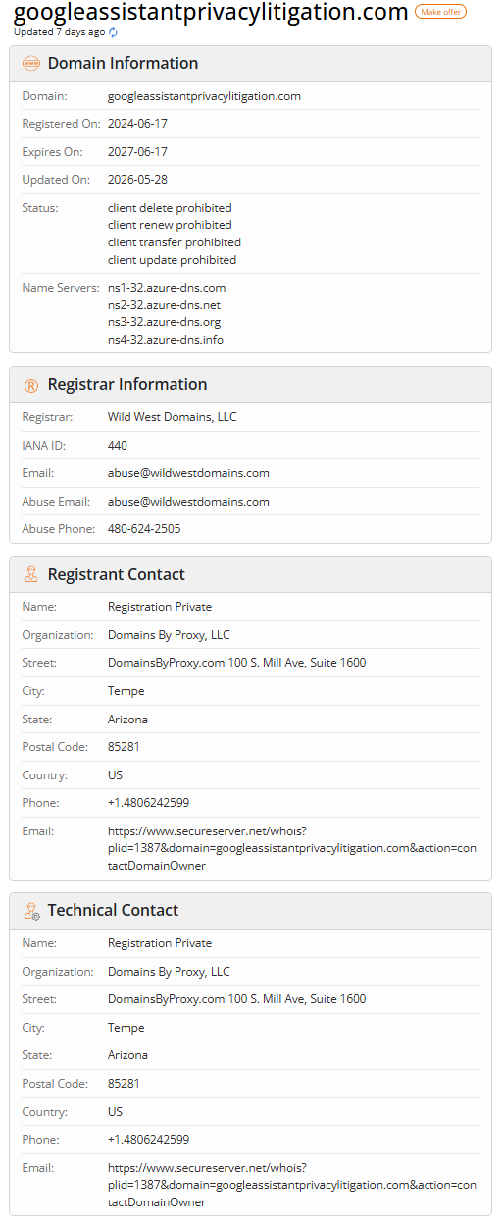Click the Registrant Contact phone number

click(148, 803)
